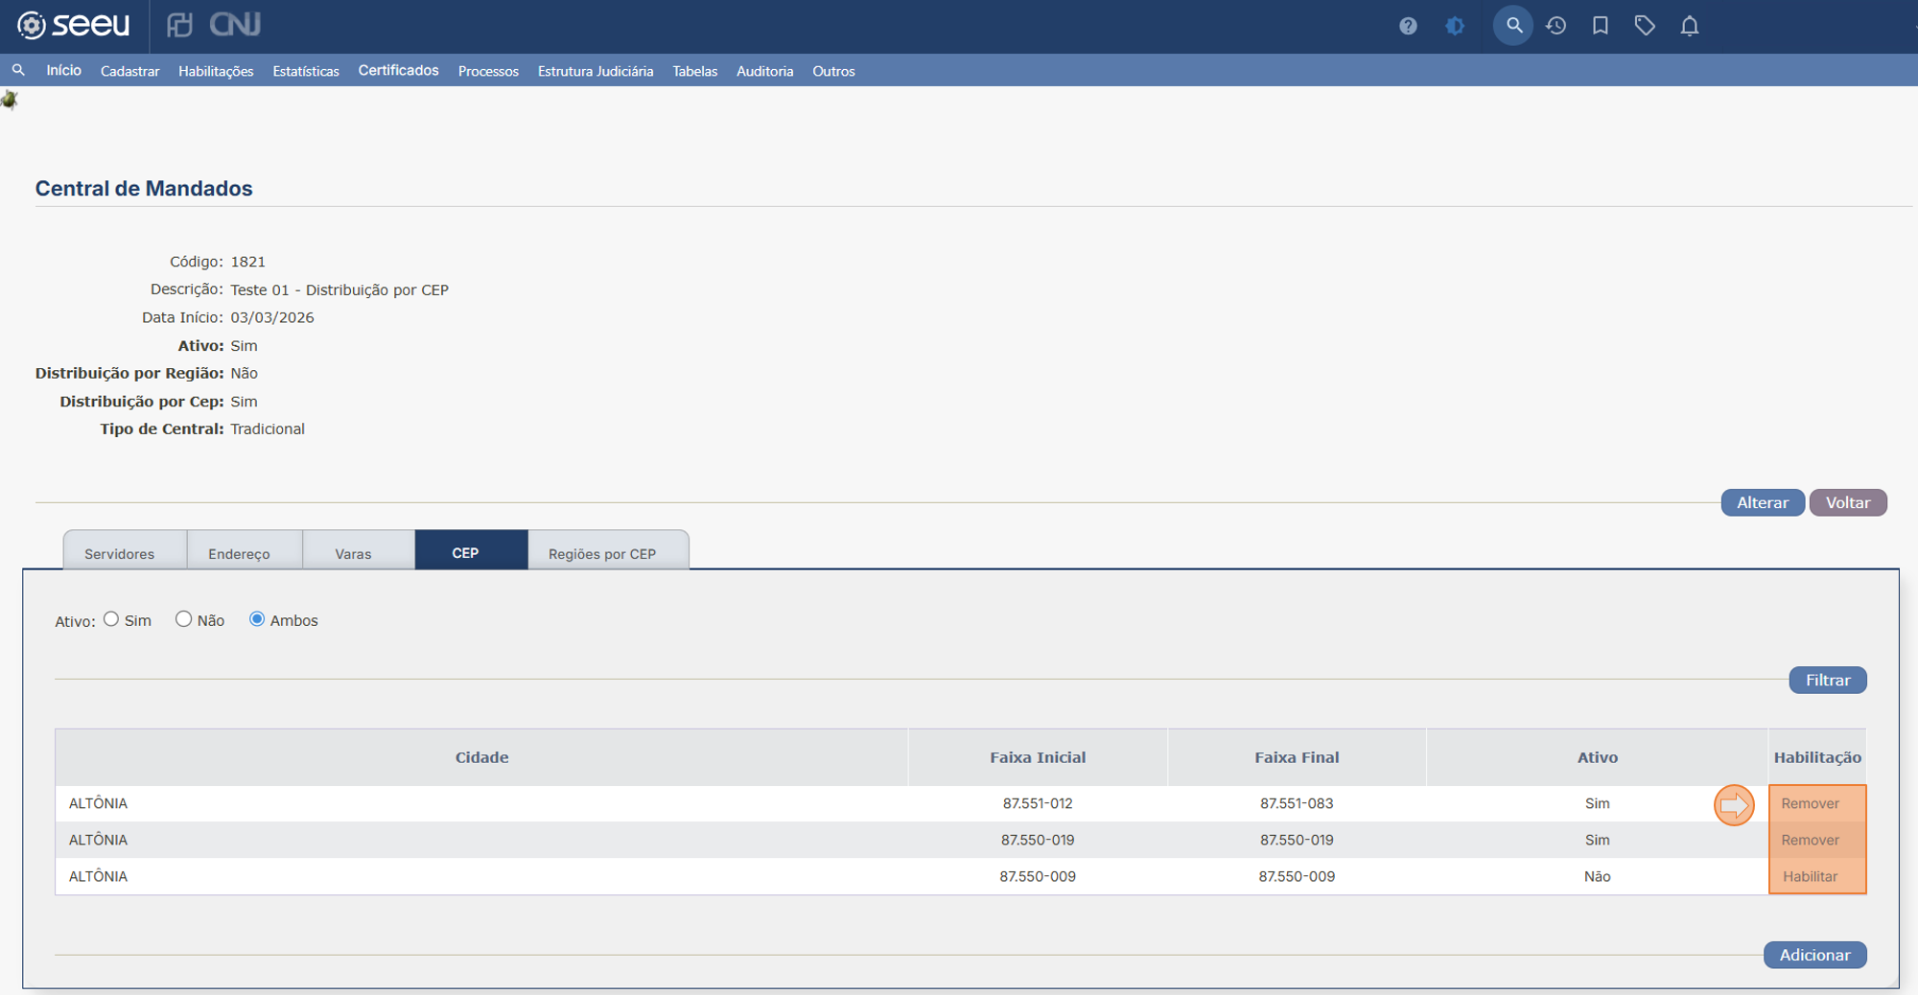Image resolution: width=1918 pixels, height=995 pixels.
Task: Open the tags label icon
Action: click(1645, 26)
